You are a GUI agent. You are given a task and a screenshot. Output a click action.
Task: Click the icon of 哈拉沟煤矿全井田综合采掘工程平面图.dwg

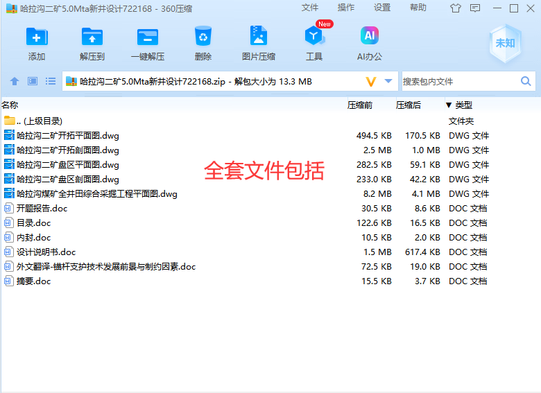click(x=9, y=194)
